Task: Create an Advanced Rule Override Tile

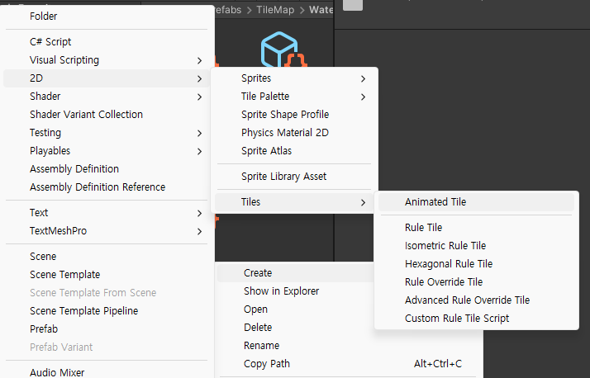Action: click(476, 300)
